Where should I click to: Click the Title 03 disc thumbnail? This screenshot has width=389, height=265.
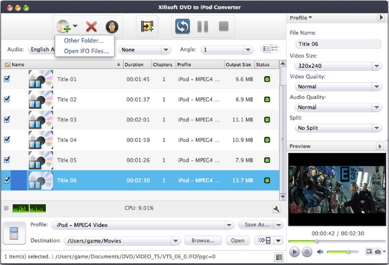coord(41,119)
